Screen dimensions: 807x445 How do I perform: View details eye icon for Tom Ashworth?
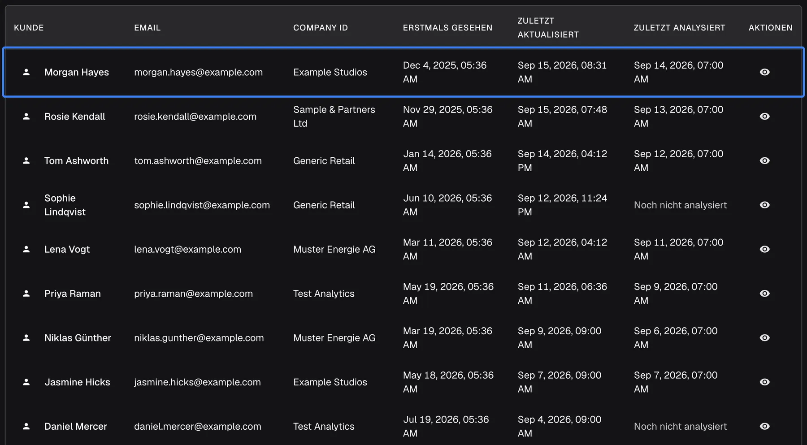pyautogui.click(x=764, y=161)
